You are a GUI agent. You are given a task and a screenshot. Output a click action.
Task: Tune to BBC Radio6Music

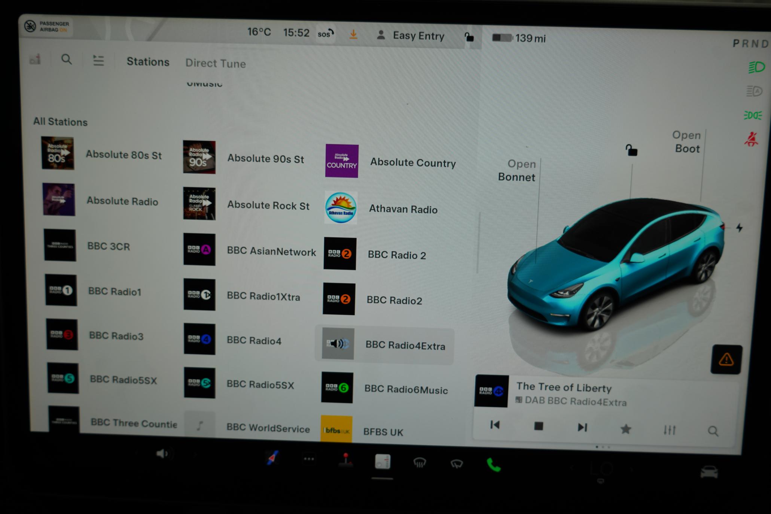pyautogui.click(x=385, y=388)
